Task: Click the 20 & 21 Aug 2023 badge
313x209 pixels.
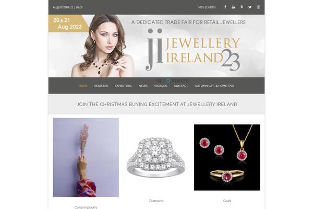Action: pyautogui.click(x=67, y=24)
